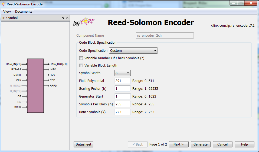Cancel the encoder configuration

[222, 144]
